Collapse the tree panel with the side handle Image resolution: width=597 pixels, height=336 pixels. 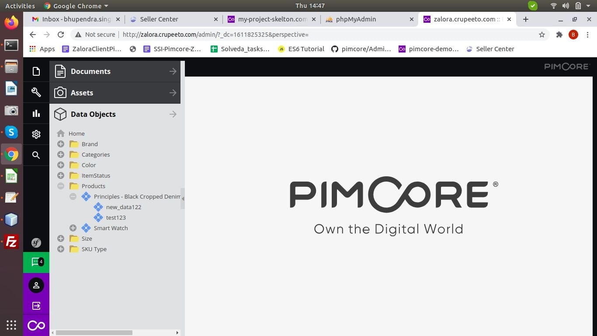coord(183,199)
